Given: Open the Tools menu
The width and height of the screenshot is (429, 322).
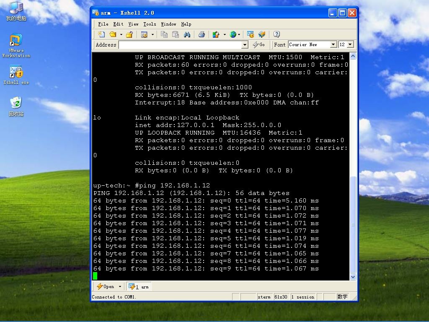Looking at the screenshot, I should 150,24.
